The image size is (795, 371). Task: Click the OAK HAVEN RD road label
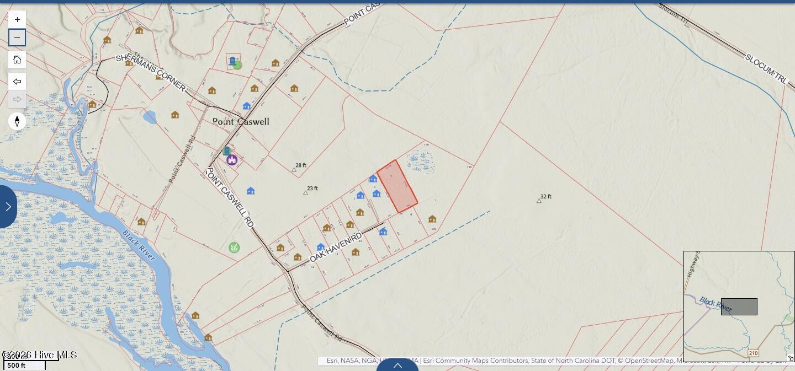[x=336, y=247]
